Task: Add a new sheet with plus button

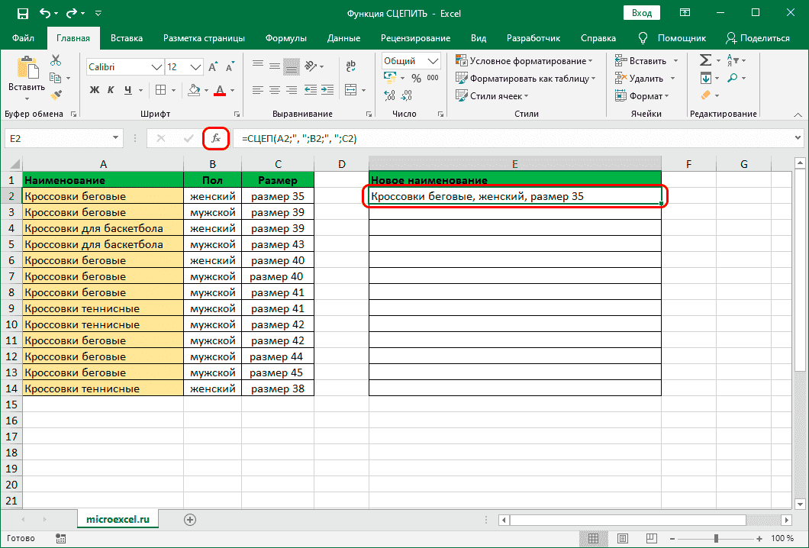Action: point(190,519)
